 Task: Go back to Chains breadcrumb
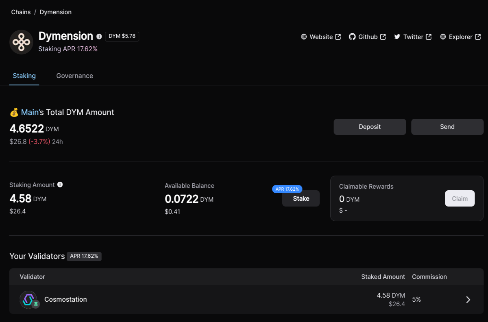click(x=21, y=12)
